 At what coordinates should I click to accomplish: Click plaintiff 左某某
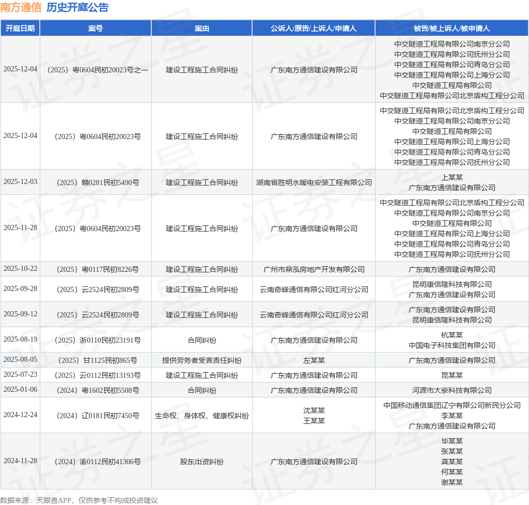314,360
